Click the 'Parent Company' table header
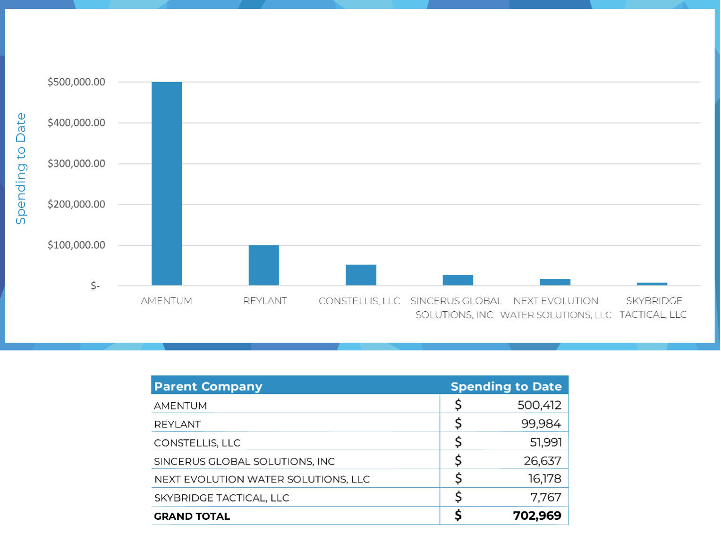This screenshot has width=721, height=549. (208, 386)
